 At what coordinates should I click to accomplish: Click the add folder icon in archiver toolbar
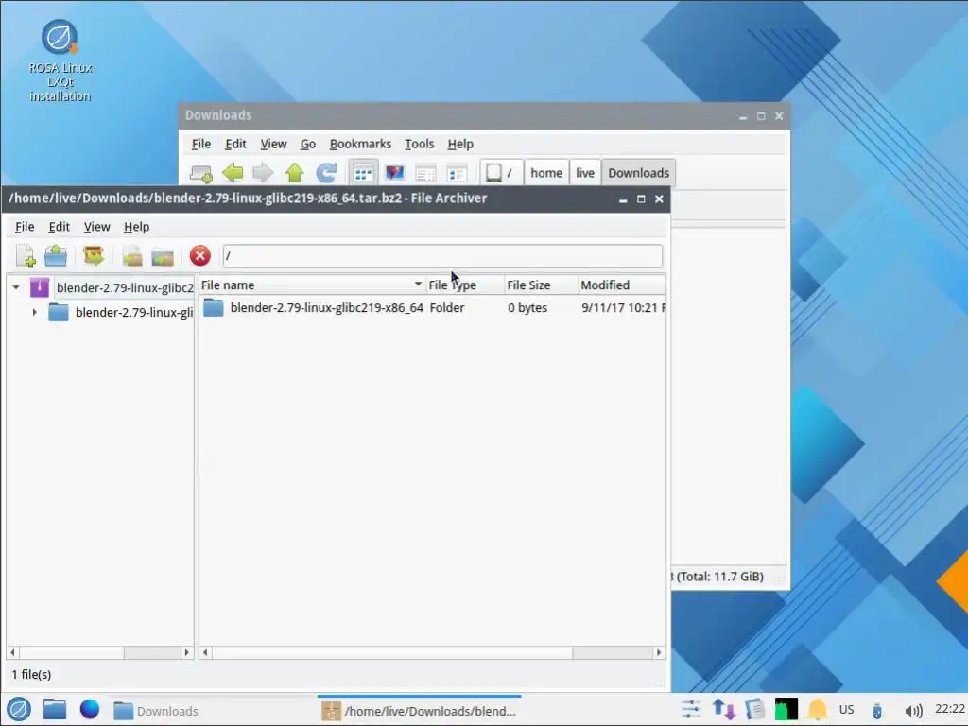[x=163, y=256]
